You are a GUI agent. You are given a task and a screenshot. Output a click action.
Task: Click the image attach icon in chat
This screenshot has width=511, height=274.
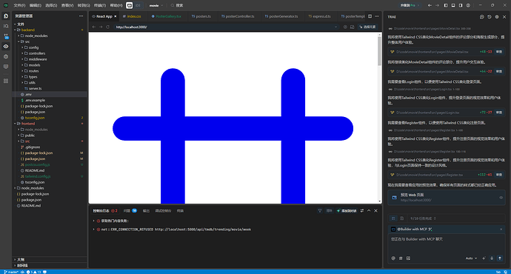(x=408, y=258)
